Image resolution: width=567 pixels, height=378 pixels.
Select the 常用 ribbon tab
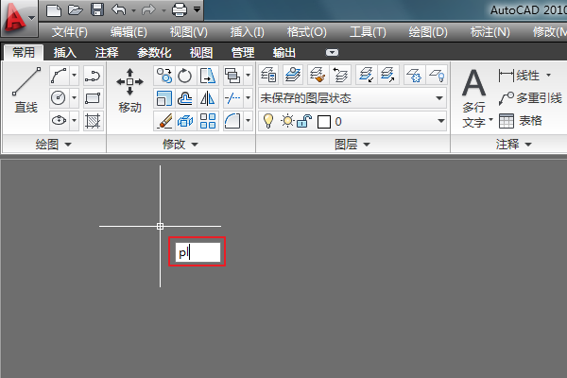point(24,53)
